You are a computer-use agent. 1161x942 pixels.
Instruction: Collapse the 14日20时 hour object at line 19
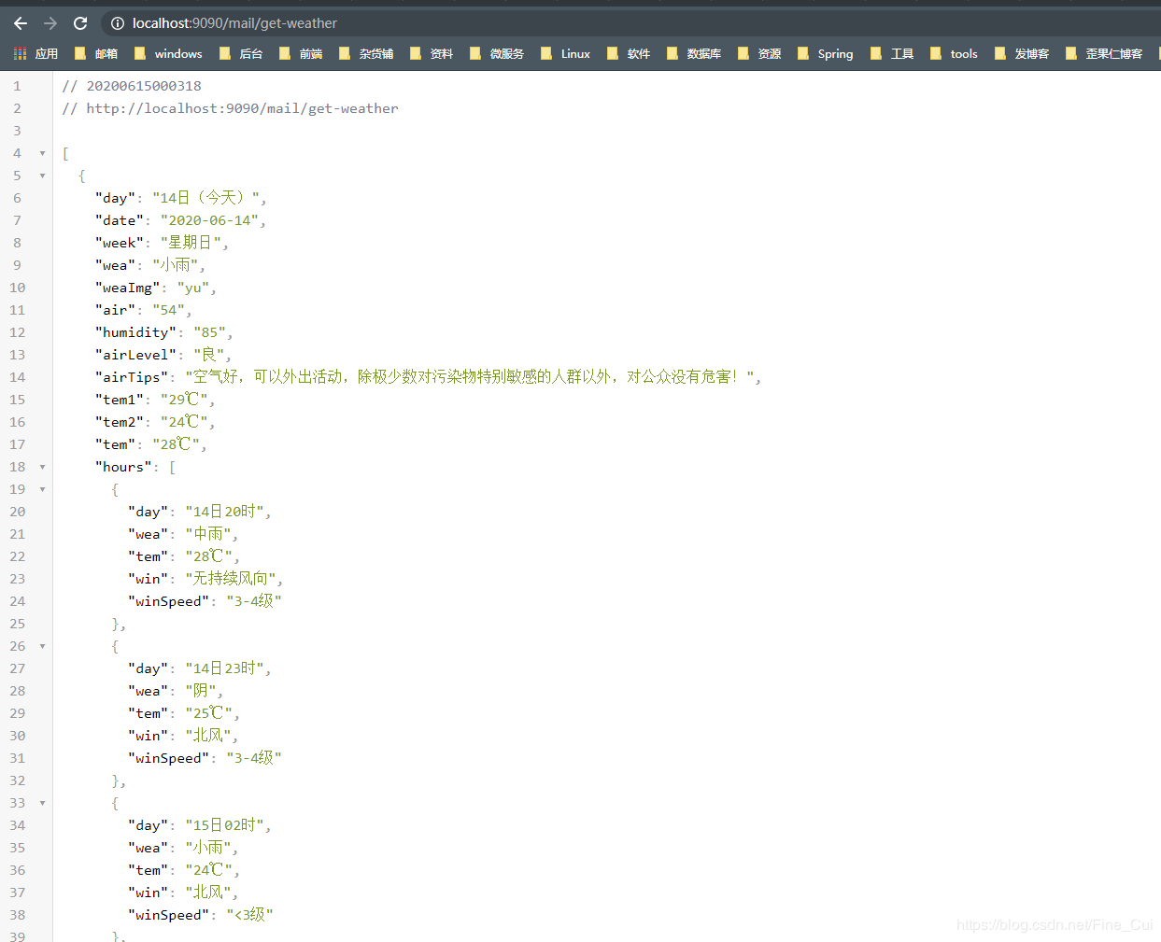pos(42,489)
